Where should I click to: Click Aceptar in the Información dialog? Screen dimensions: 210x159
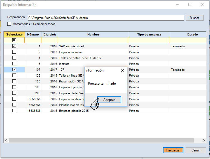109,100
